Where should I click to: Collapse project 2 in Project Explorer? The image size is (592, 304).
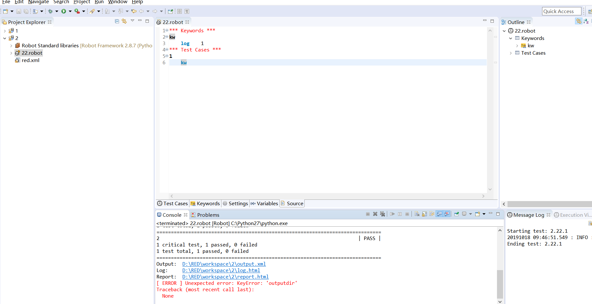[4, 38]
